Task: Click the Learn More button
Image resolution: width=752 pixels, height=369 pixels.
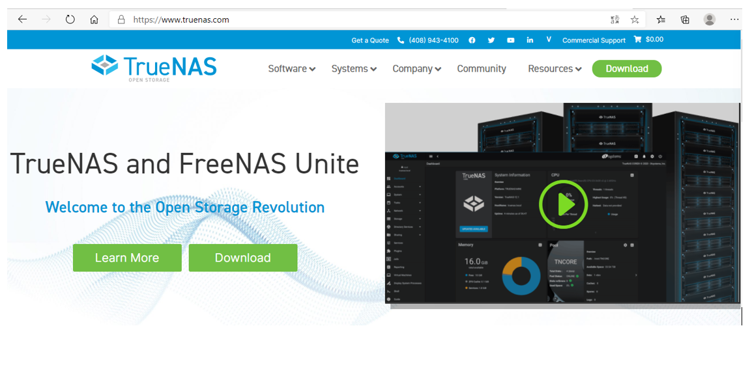Action: (127, 258)
